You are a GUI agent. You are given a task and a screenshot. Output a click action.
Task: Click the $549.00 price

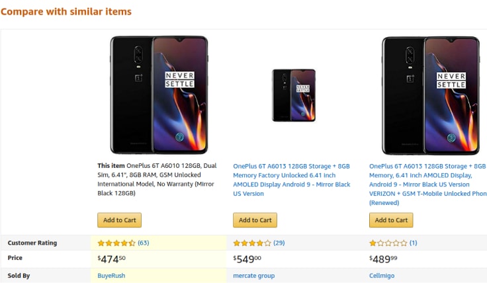pyautogui.click(x=247, y=259)
